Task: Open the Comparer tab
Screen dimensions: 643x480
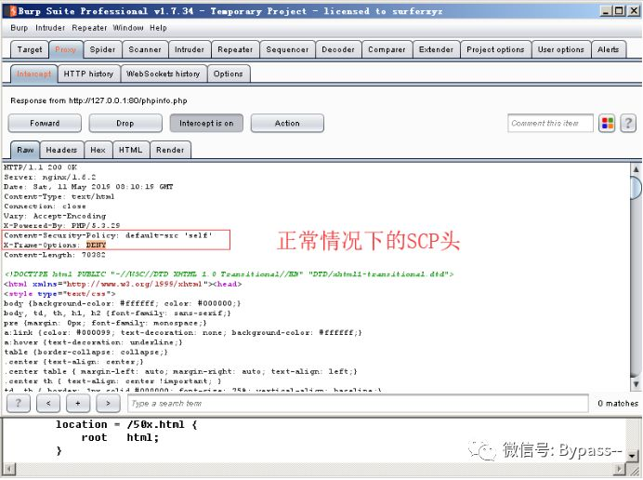Action: (x=387, y=49)
